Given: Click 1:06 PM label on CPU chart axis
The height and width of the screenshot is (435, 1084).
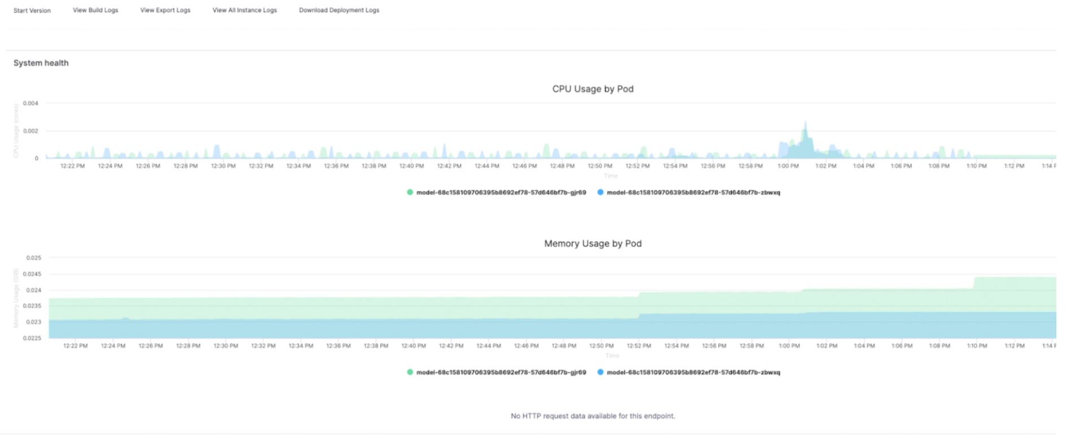Looking at the screenshot, I should pyautogui.click(x=901, y=166).
